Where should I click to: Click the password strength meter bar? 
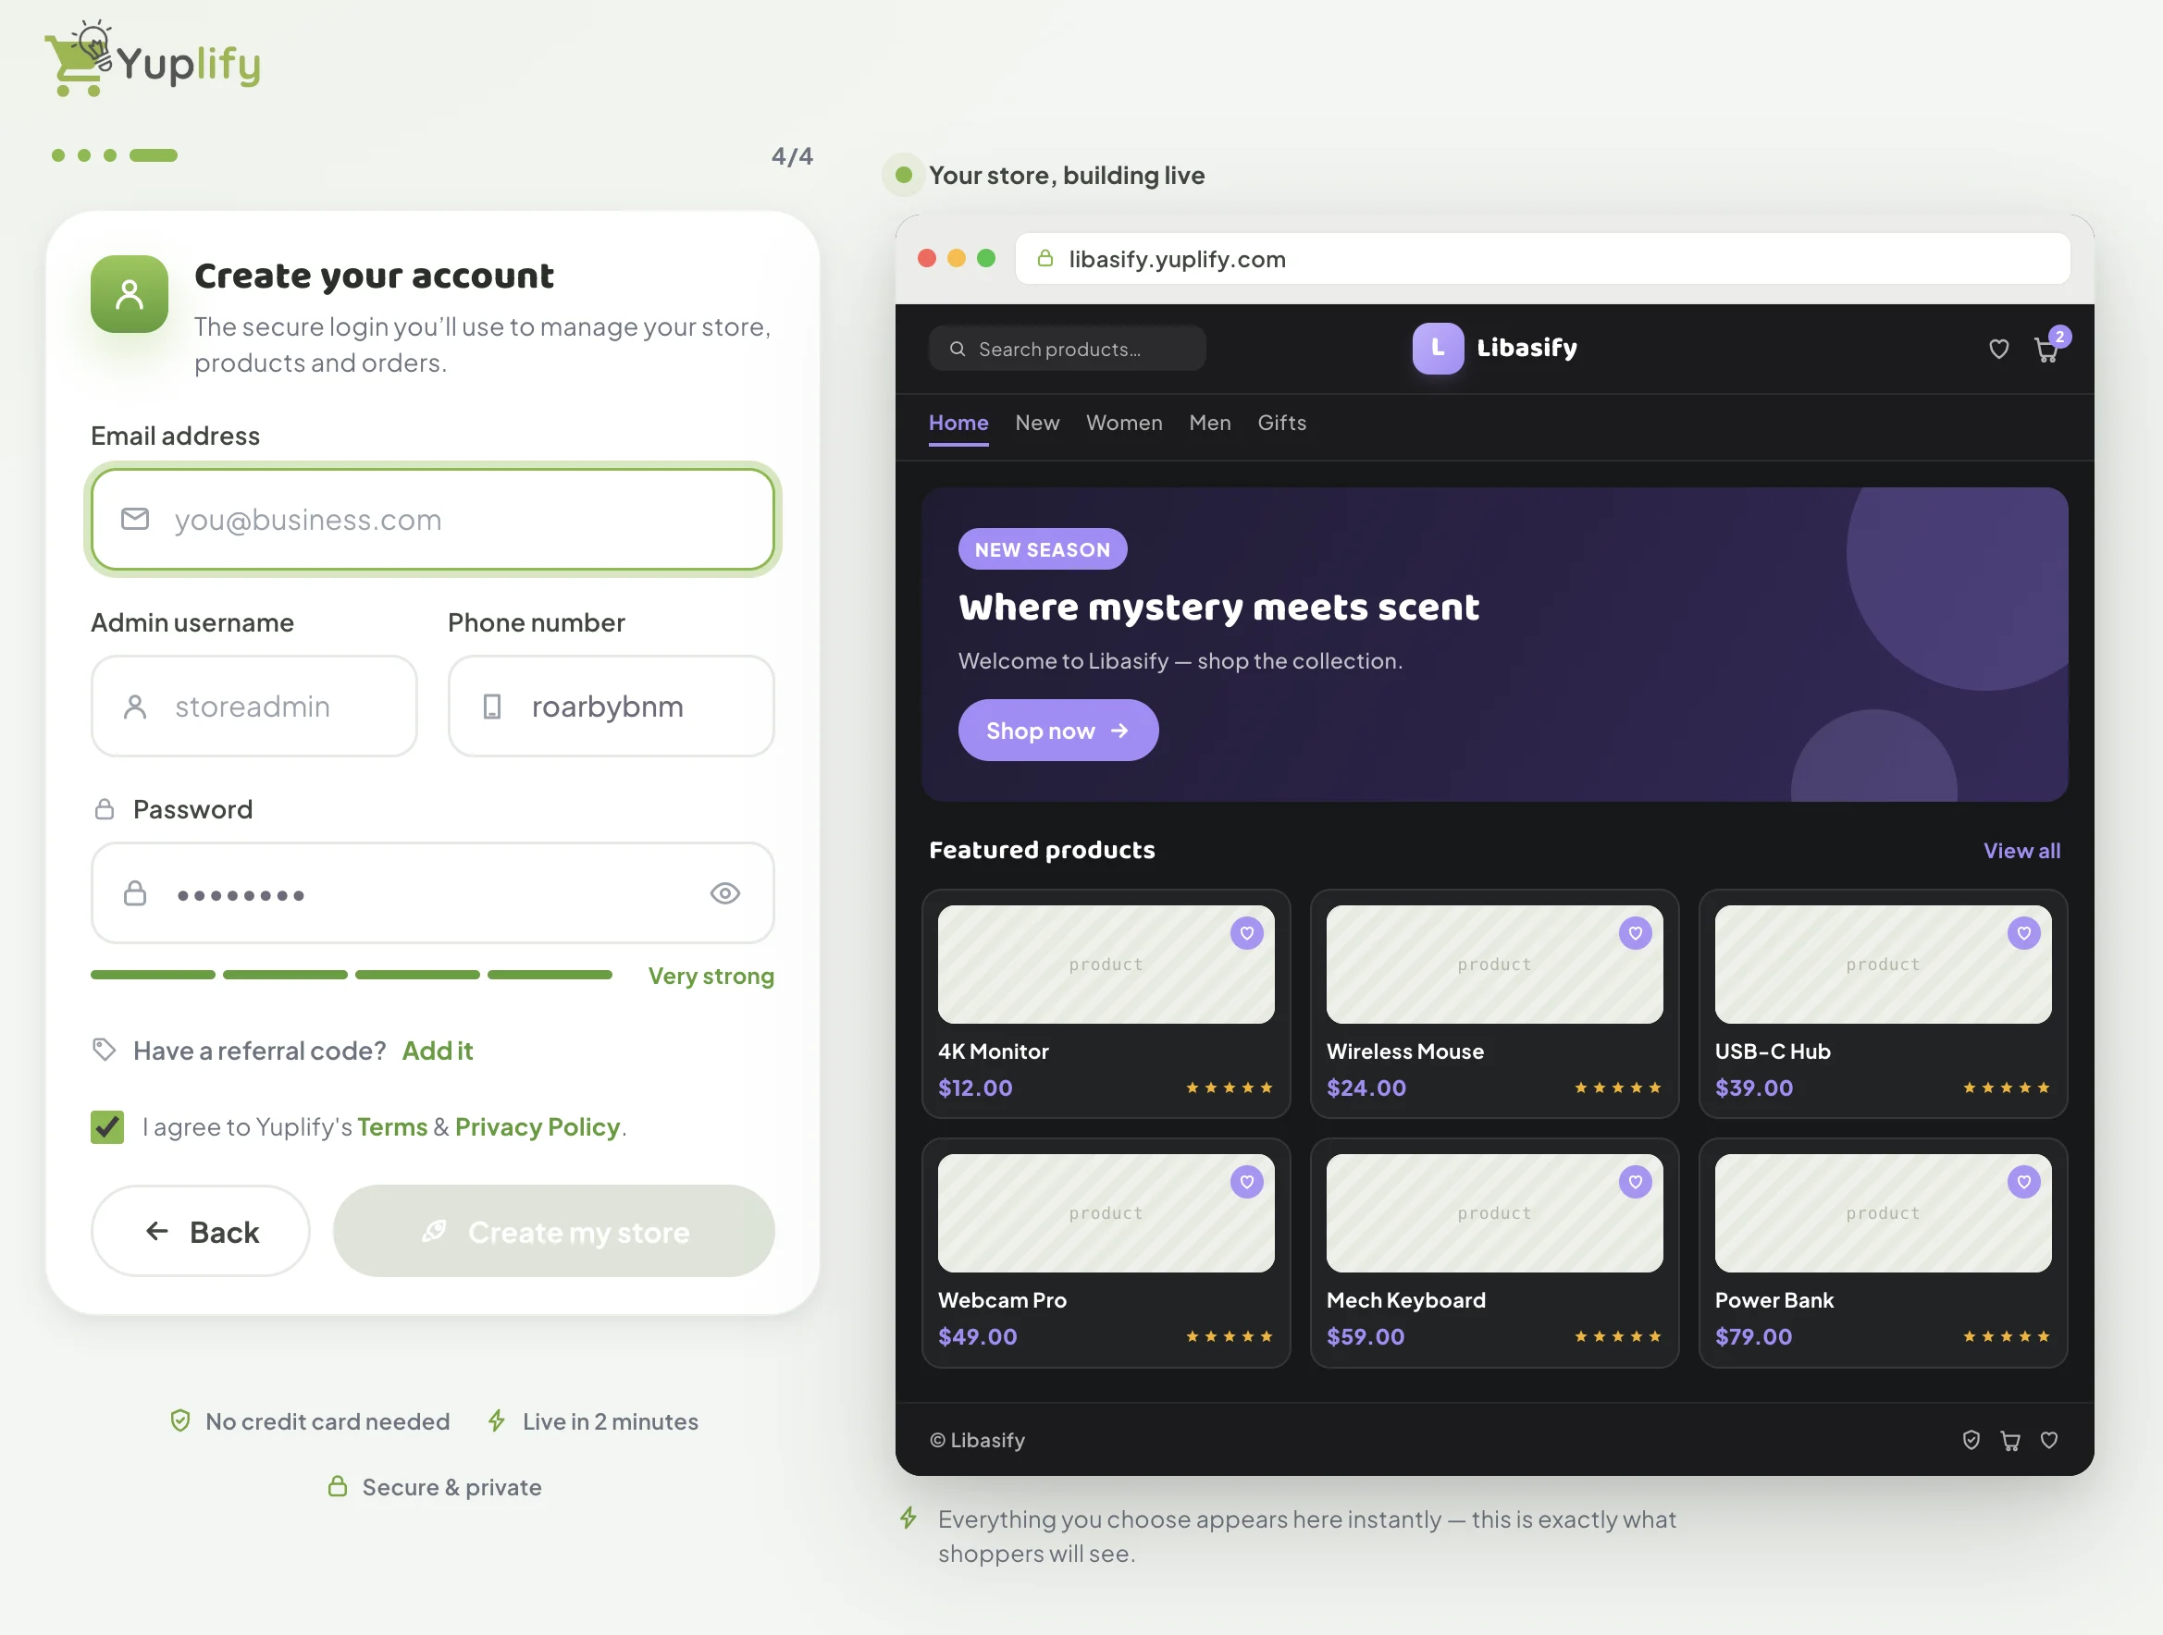click(x=351, y=975)
